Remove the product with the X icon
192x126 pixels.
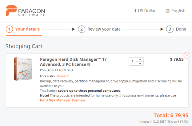[x=186, y=55]
